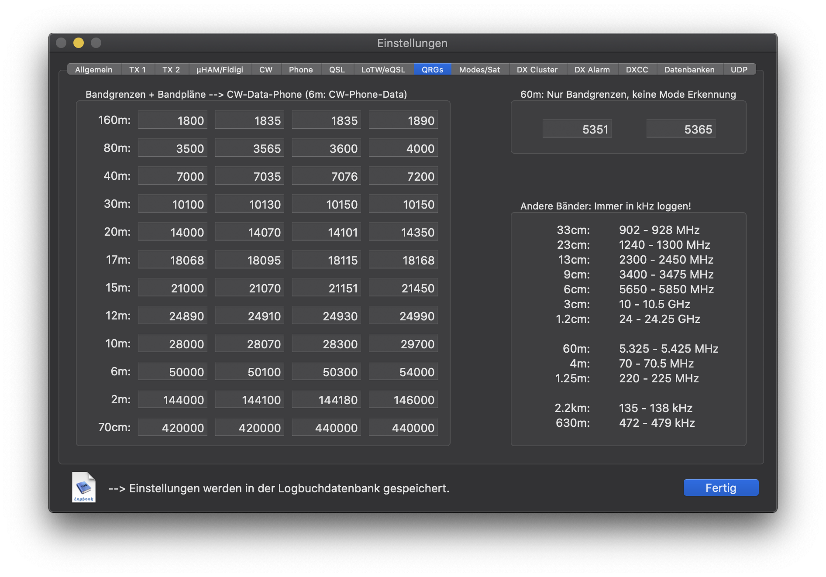Click the 20m upper limit field 14350

click(x=403, y=232)
